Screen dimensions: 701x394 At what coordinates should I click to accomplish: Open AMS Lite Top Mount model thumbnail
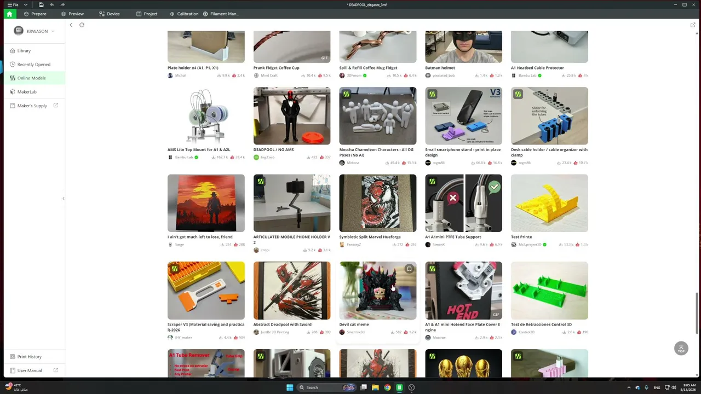206,116
